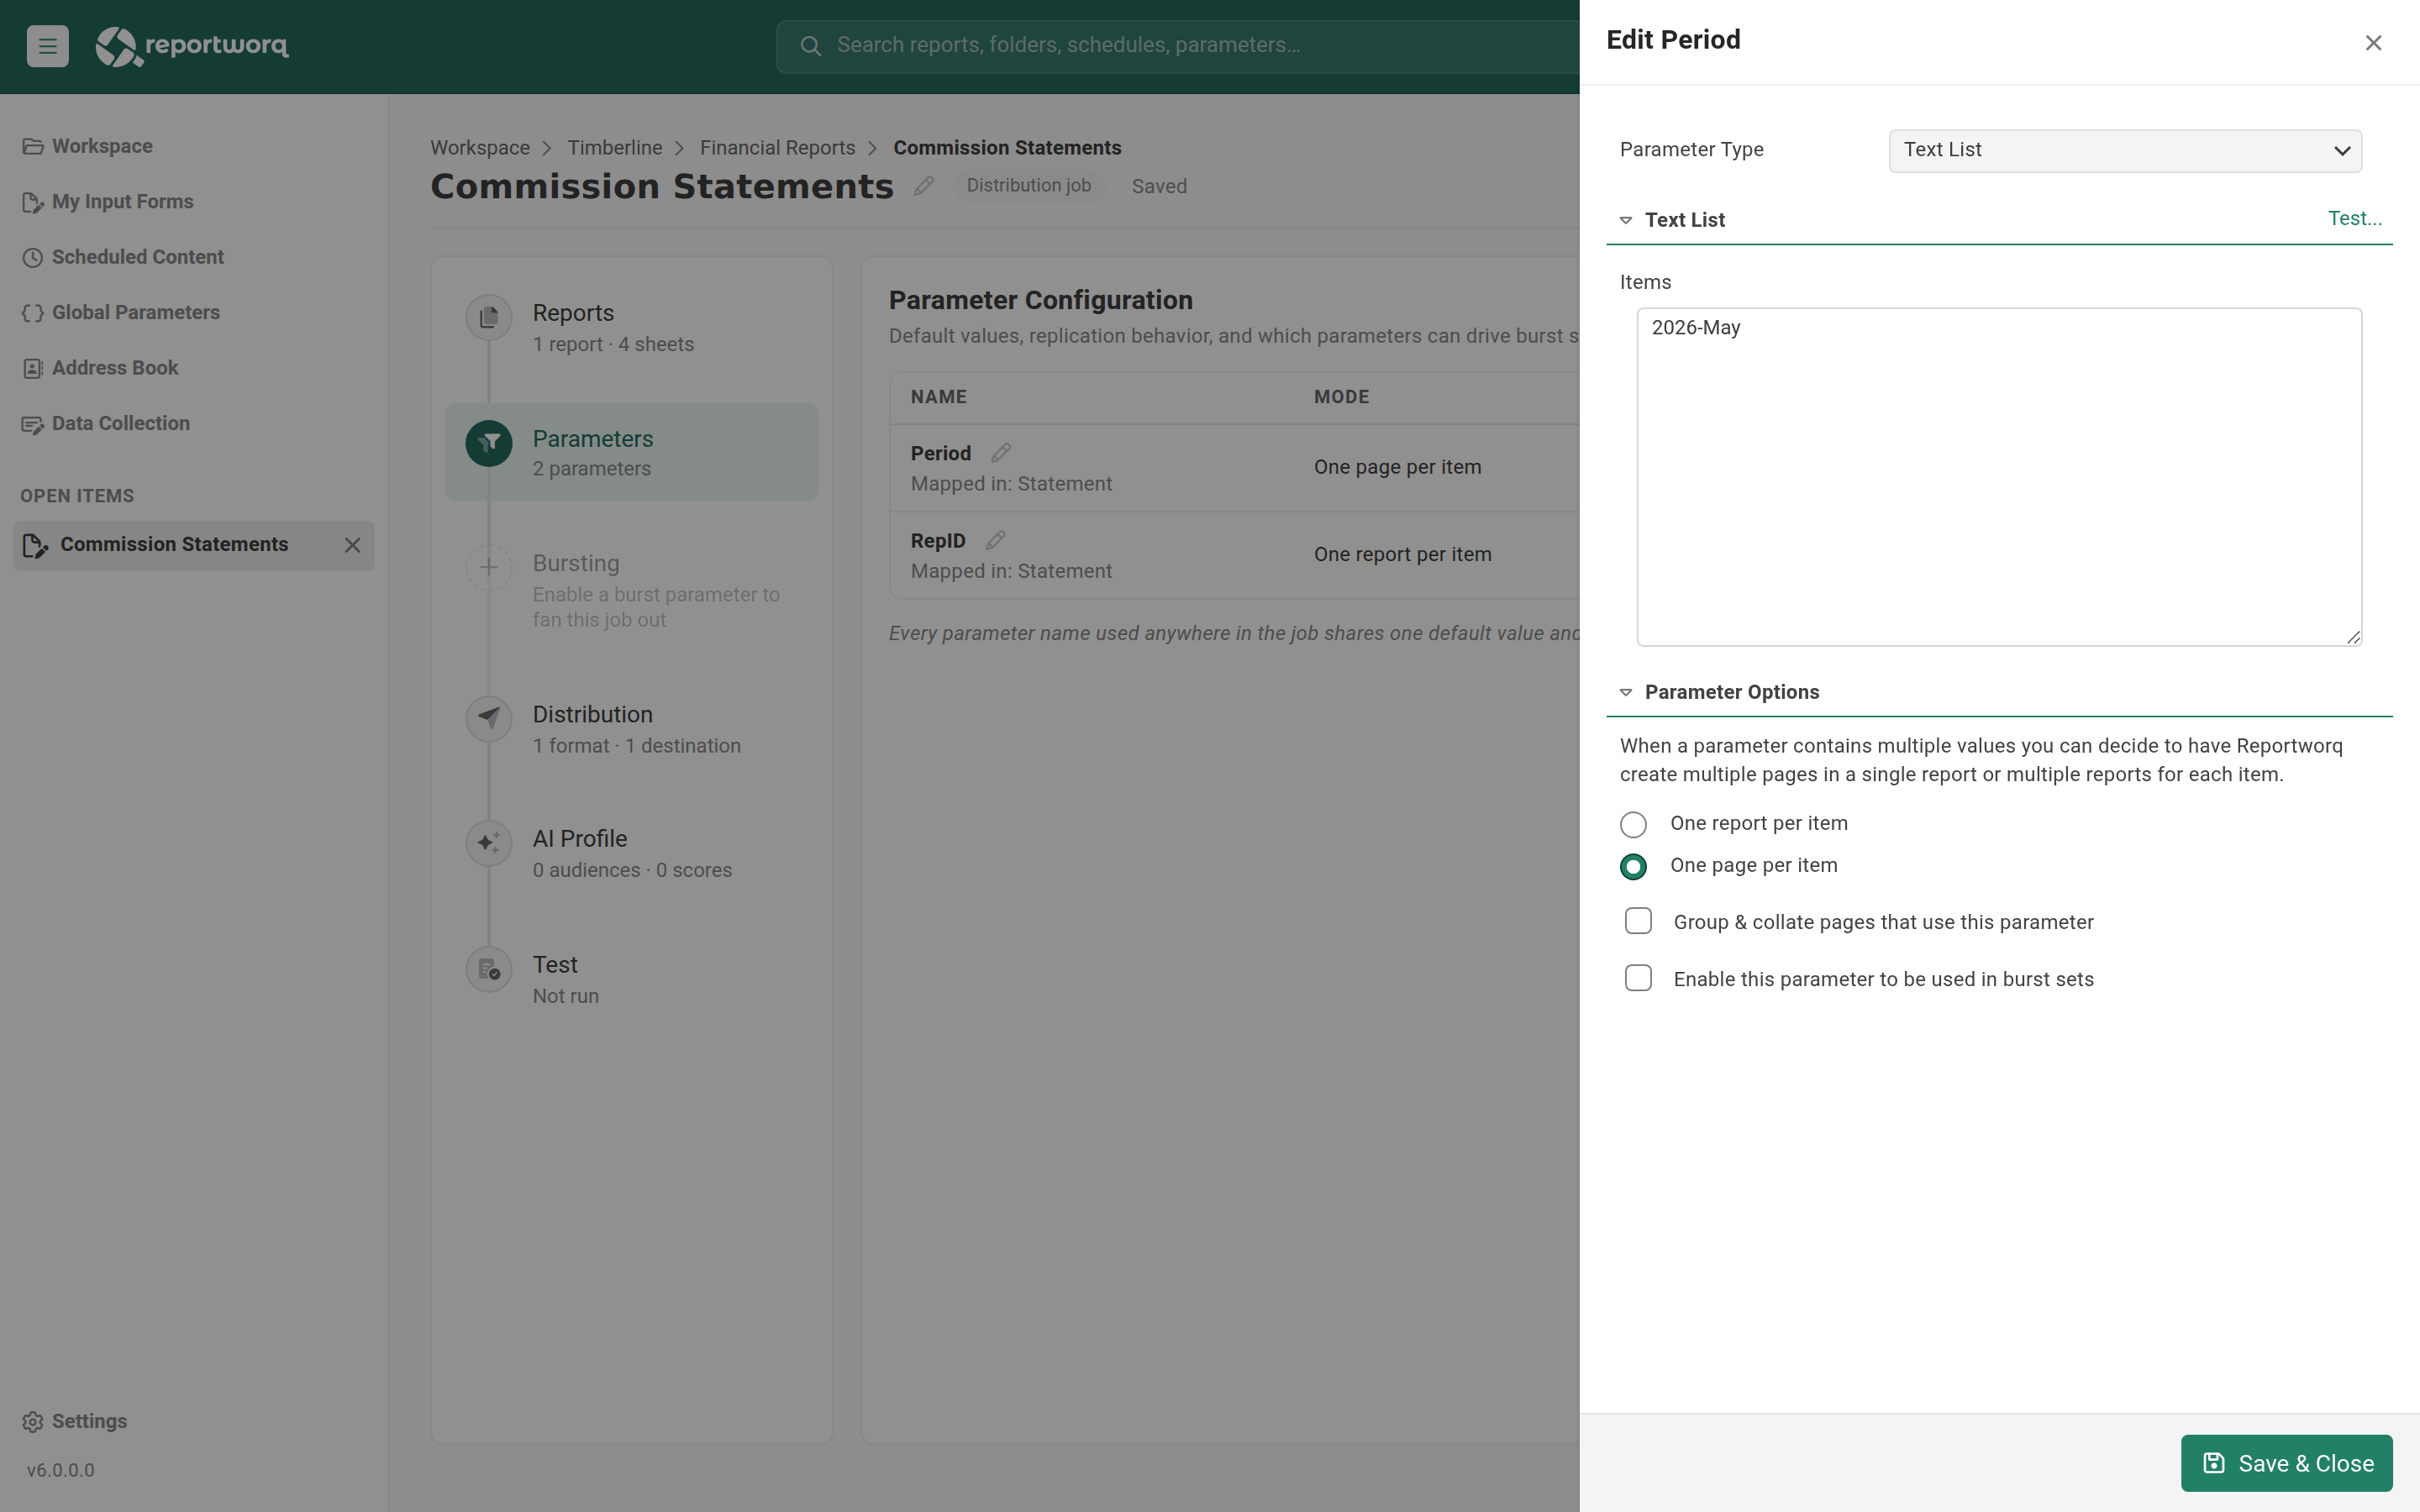Click the Commission Statements open item icon
This screenshot has width=2420, height=1512.
[35, 545]
